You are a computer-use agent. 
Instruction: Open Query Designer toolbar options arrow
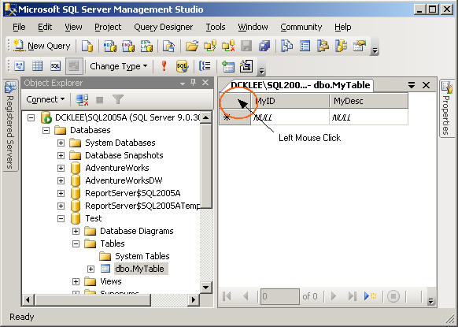(x=261, y=71)
